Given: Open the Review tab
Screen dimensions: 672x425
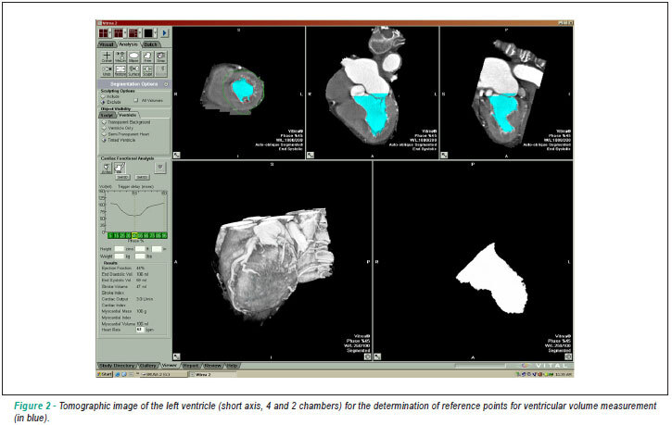Looking at the screenshot, I should click(x=212, y=366).
